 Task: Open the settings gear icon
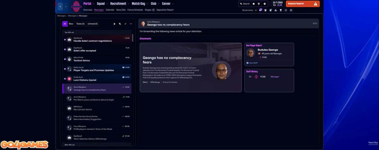pos(265,4)
